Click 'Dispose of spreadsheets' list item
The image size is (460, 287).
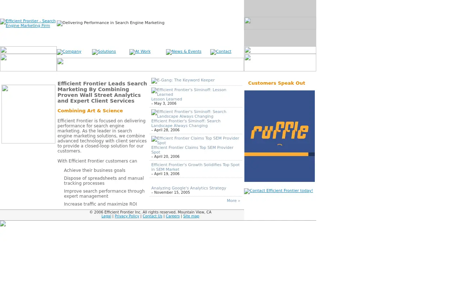tap(104, 181)
